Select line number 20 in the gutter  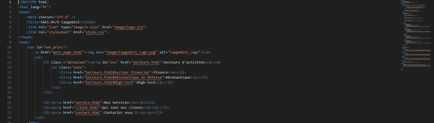[x=9, y=98]
